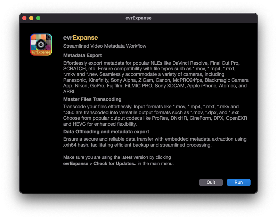Click the line 'Make sure you are using the latest version'
Image resolution: width=277 pixels, height=219 pixels.
[x=117, y=157]
